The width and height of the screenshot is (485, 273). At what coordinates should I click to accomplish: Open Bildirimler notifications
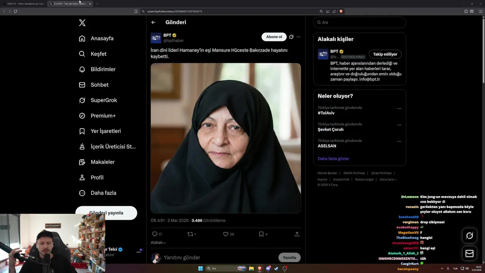(97, 69)
